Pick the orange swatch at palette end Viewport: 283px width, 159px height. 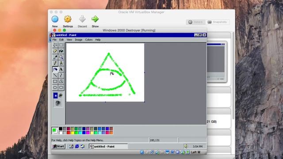(x=111, y=132)
